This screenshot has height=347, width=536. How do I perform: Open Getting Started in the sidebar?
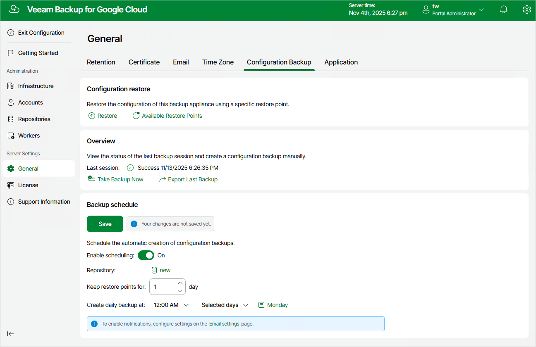coord(39,53)
